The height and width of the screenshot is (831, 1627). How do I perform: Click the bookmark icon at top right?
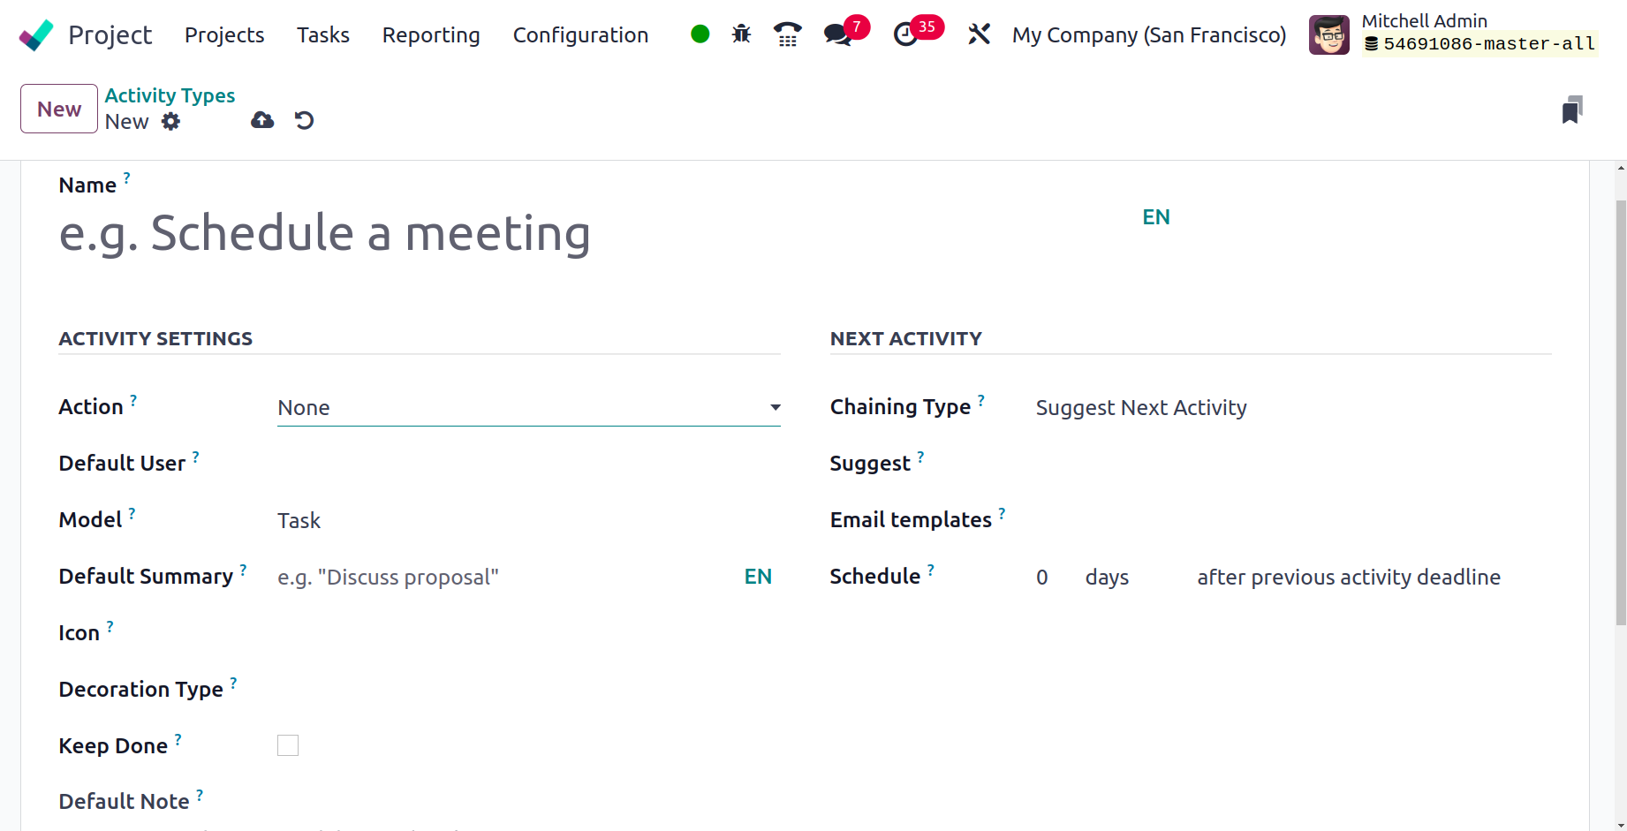pos(1572,110)
